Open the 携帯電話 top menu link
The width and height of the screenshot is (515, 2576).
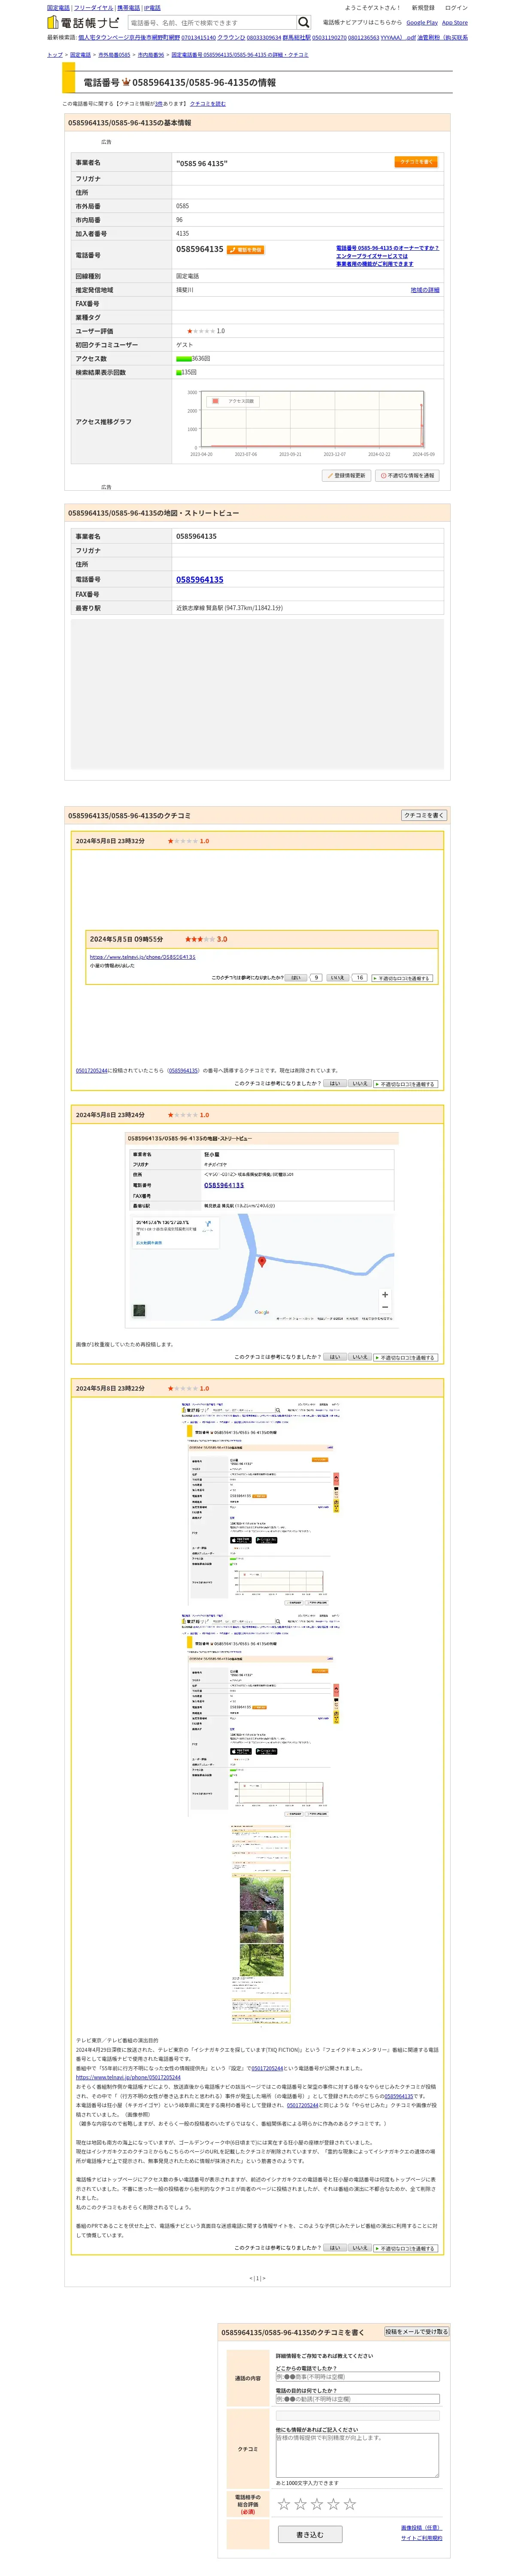128,8
